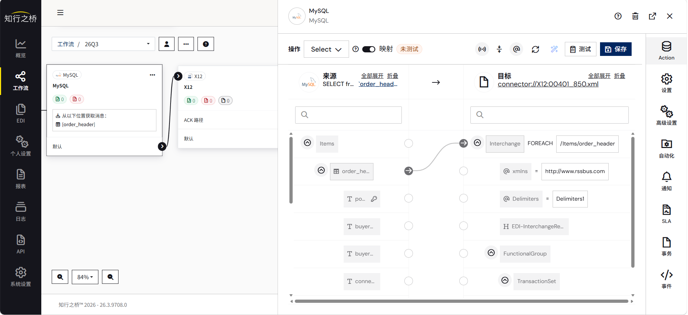Open the 报表 reports sidebar item
688x315 pixels.
(x=20, y=179)
